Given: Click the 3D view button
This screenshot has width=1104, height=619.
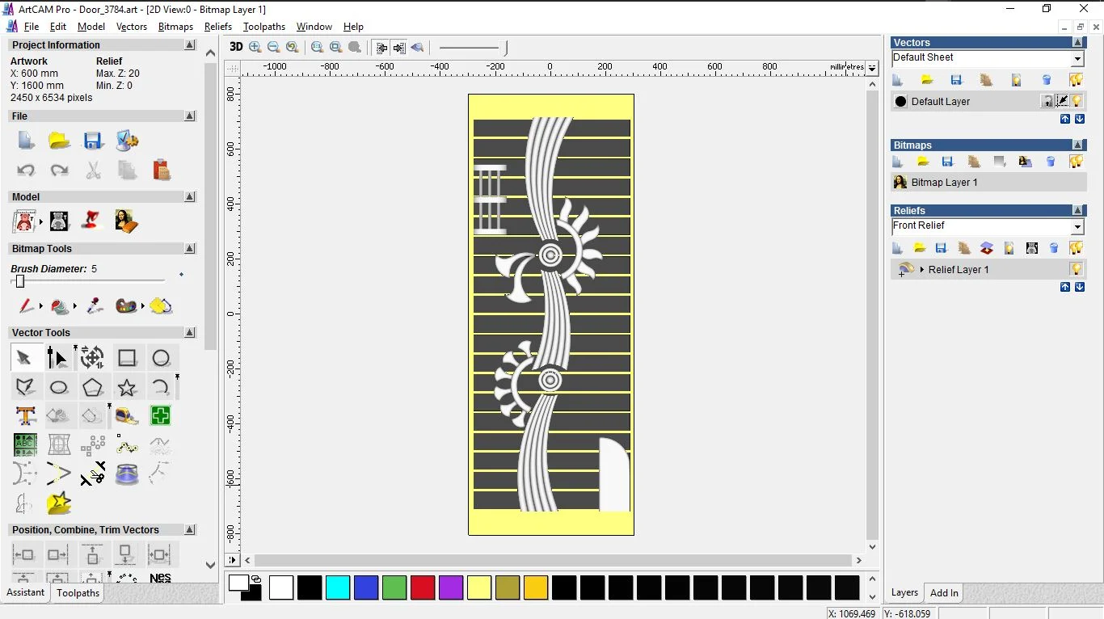Looking at the screenshot, I should (x=236, y=47).
